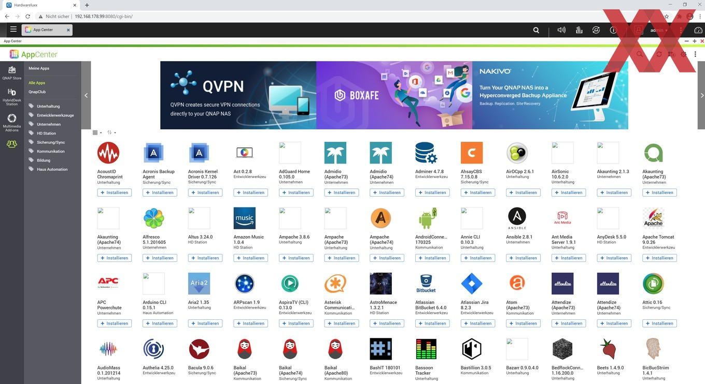This screenshot has width=705, height=384.
Task: Filter by Bildung category
Action: 44,160
